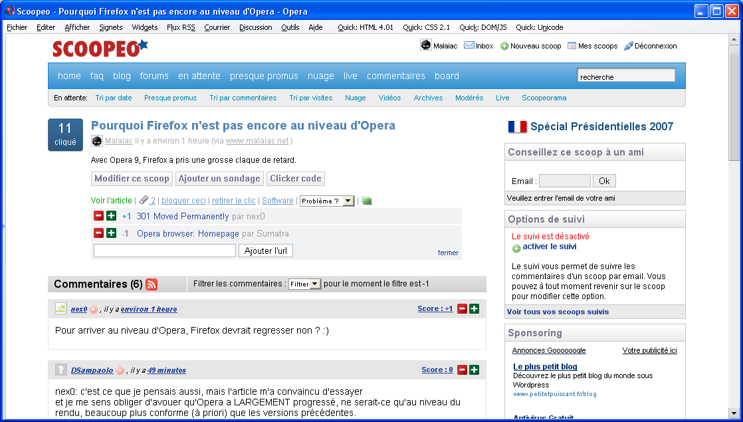
Task: Vote down nex0's comment
Action: (462, 309)
